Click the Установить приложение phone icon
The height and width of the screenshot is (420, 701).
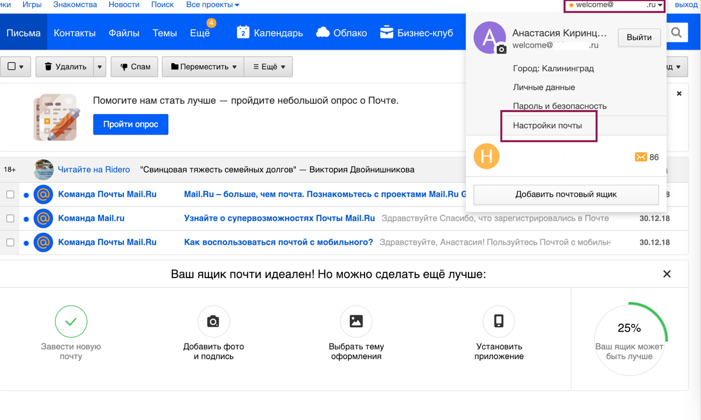499,321
